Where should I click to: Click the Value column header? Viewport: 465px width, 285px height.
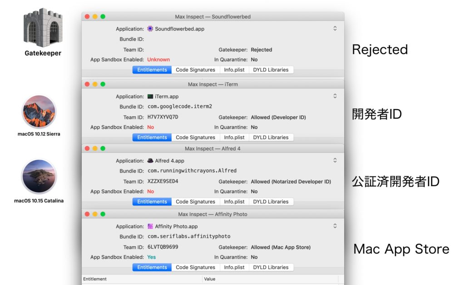tap(210, 279)
